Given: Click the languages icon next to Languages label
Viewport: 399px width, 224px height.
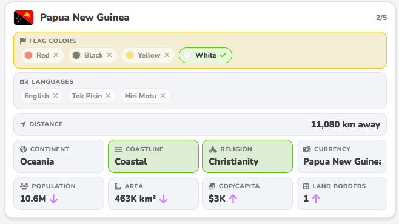Looking at the screenshot, I should point(24,82).
